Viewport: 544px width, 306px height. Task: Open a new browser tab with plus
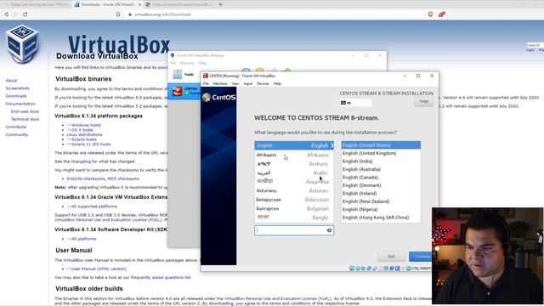(x=220, y=4)
